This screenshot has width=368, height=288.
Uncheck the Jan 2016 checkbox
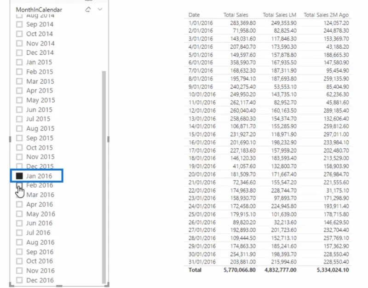(x=19, y=176)
